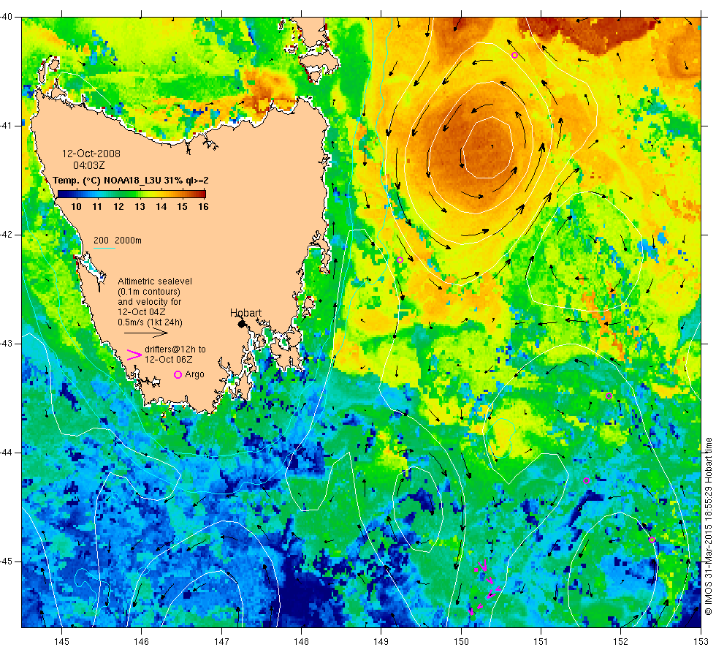
Task: Click the color scale value 13
Action: (x=140, y=207)
